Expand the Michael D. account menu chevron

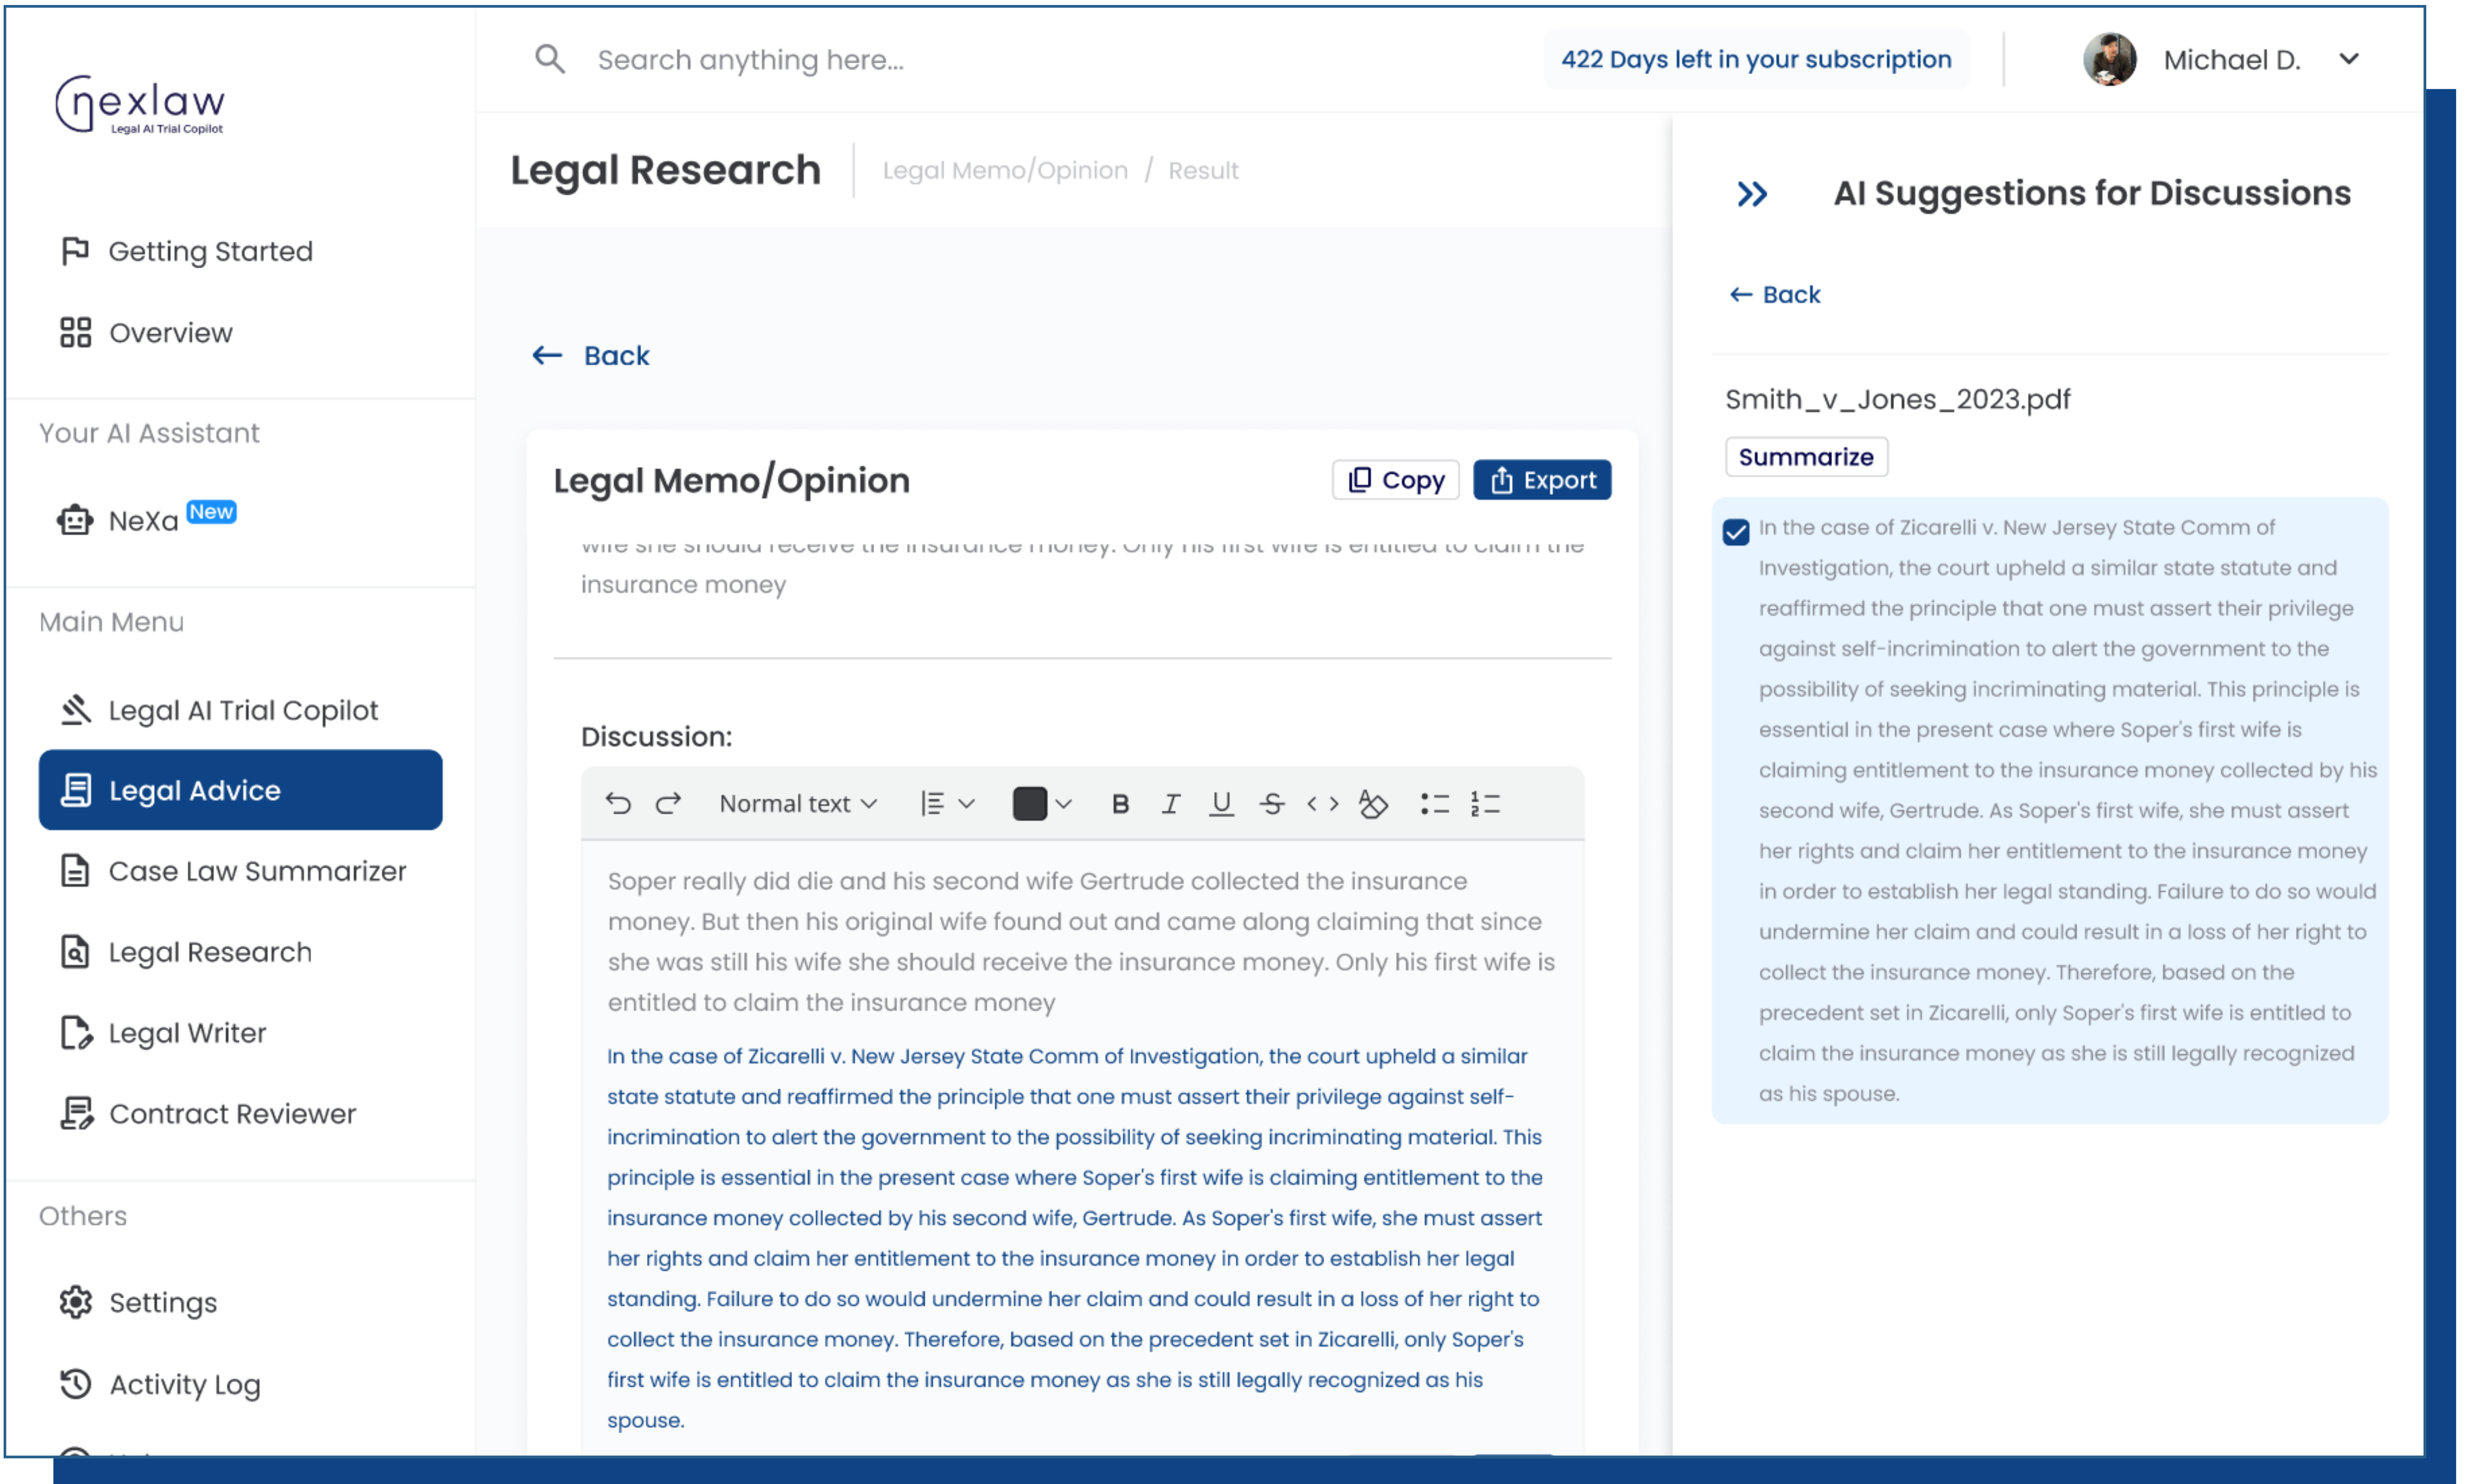tap(2349, 59)
